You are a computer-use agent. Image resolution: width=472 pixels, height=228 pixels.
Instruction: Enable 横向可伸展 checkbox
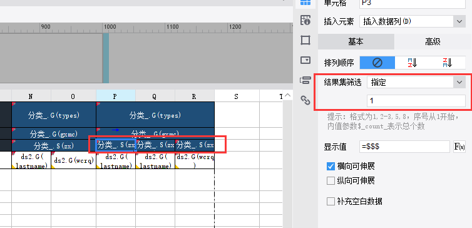point(331,166)
